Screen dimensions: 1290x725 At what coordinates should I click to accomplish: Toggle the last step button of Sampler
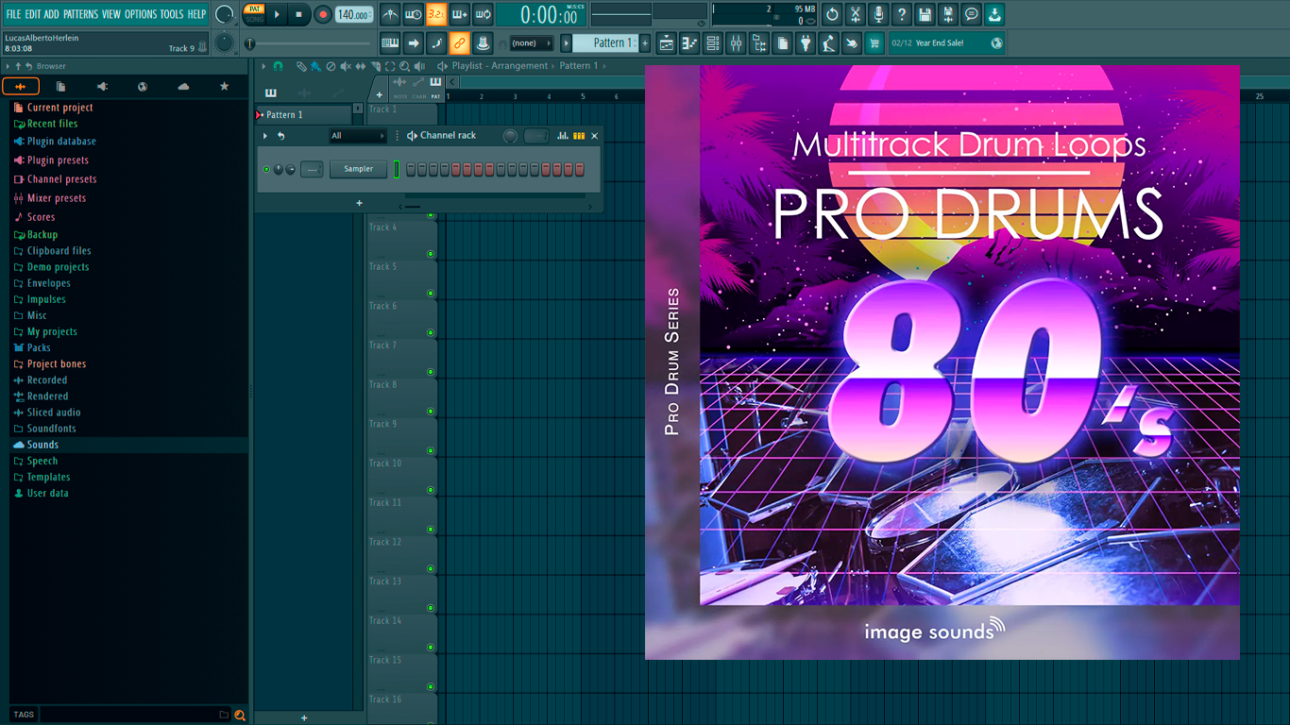(580, 170)
